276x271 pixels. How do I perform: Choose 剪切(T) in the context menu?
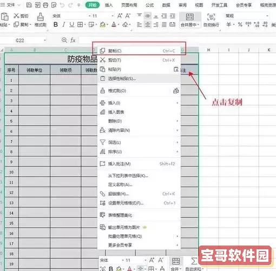click(139, 60)
